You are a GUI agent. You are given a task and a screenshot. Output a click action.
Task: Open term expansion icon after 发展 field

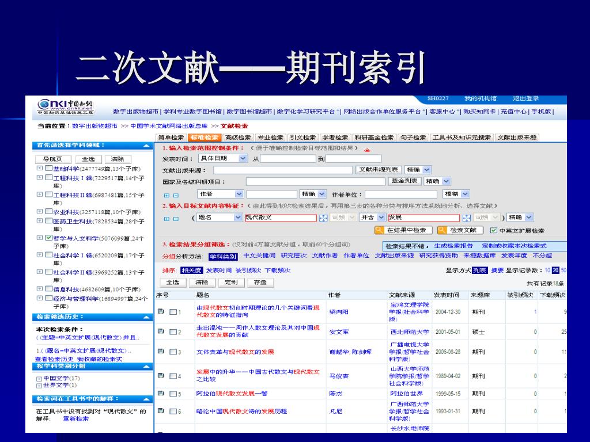[x=466, y=218]
